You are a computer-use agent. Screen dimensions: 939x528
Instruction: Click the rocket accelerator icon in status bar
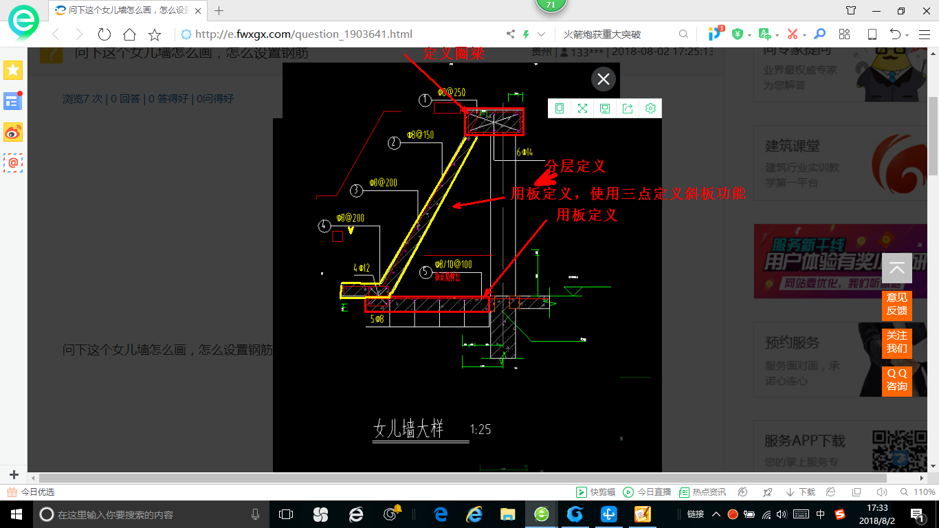coord(766,492)
